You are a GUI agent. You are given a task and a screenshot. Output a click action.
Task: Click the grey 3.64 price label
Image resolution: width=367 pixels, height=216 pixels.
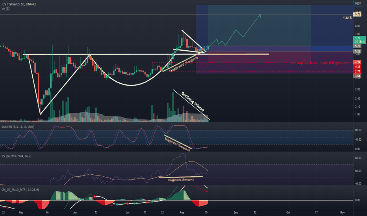358,76
